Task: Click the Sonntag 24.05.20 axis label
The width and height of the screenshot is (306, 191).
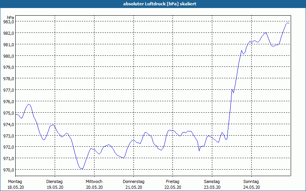Action: pyautogui.click(x=251, y=185)
